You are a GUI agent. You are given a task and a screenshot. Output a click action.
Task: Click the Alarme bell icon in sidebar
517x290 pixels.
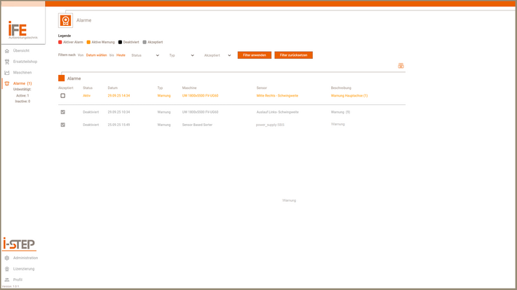pyautogui.click(x=7, y=83)
